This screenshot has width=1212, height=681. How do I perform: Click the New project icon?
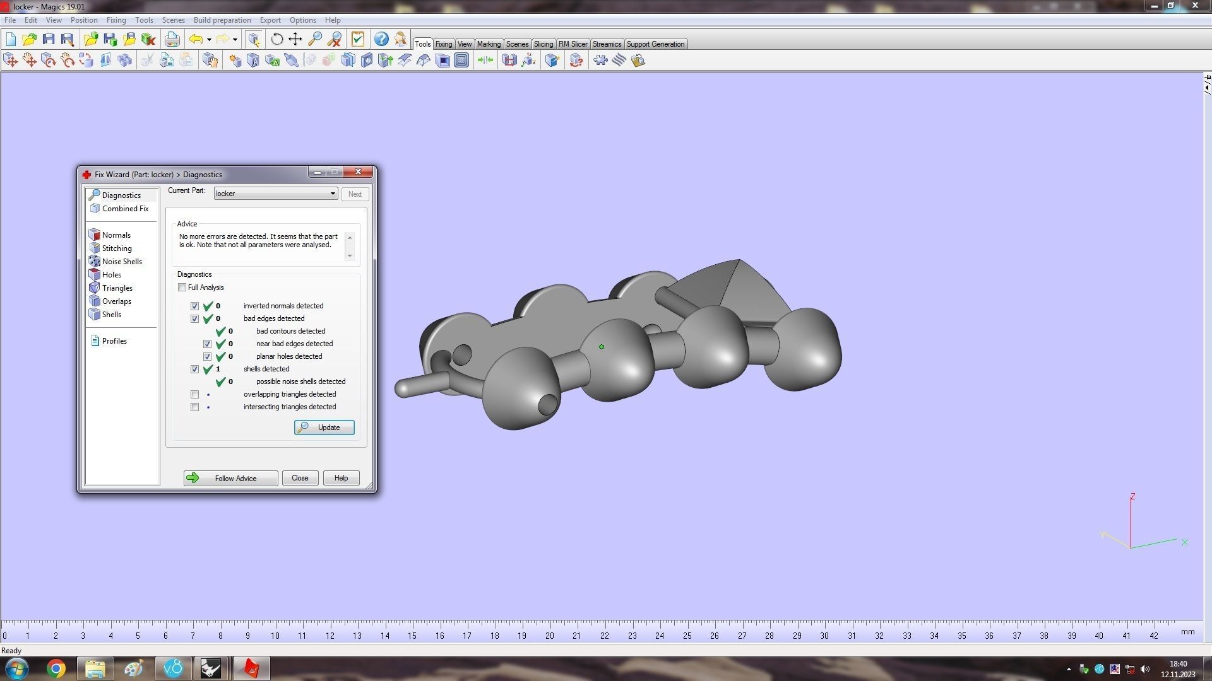(11, 40)
